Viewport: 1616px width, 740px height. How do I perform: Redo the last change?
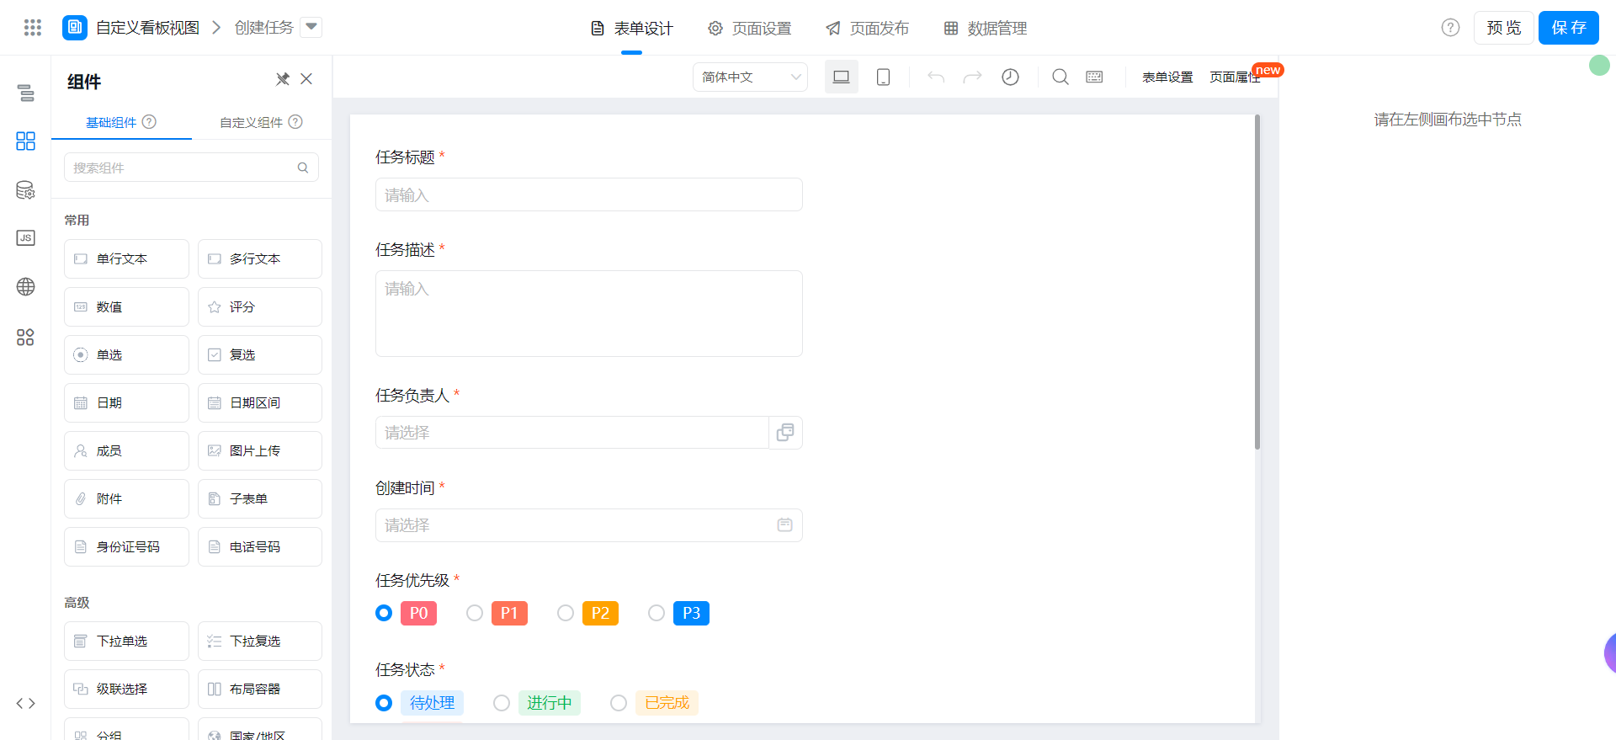coord(973,77)
